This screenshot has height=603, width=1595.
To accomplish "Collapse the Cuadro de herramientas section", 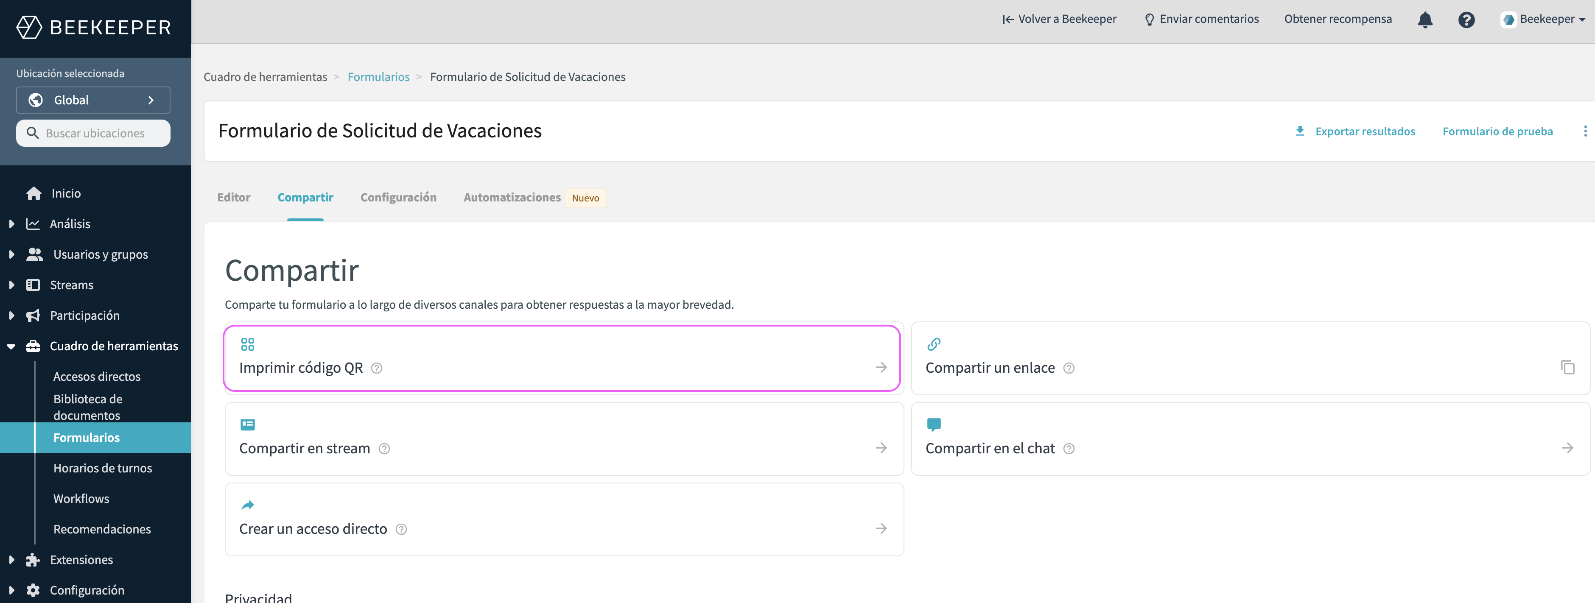I will click(x=11, y=347).
